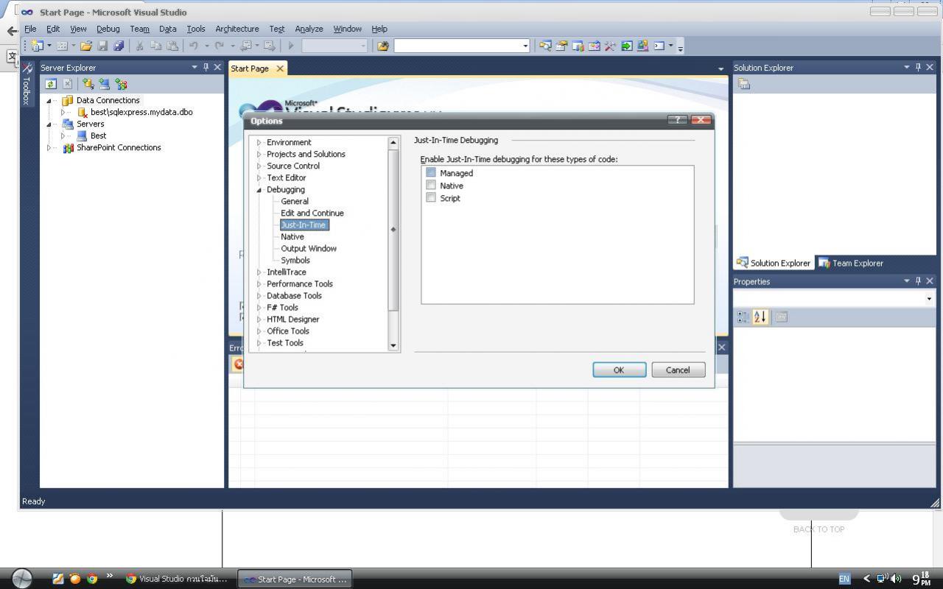
Task: Click the EN language indicator in taskbar
Action: pyautogui.click(x=844, y=579)
